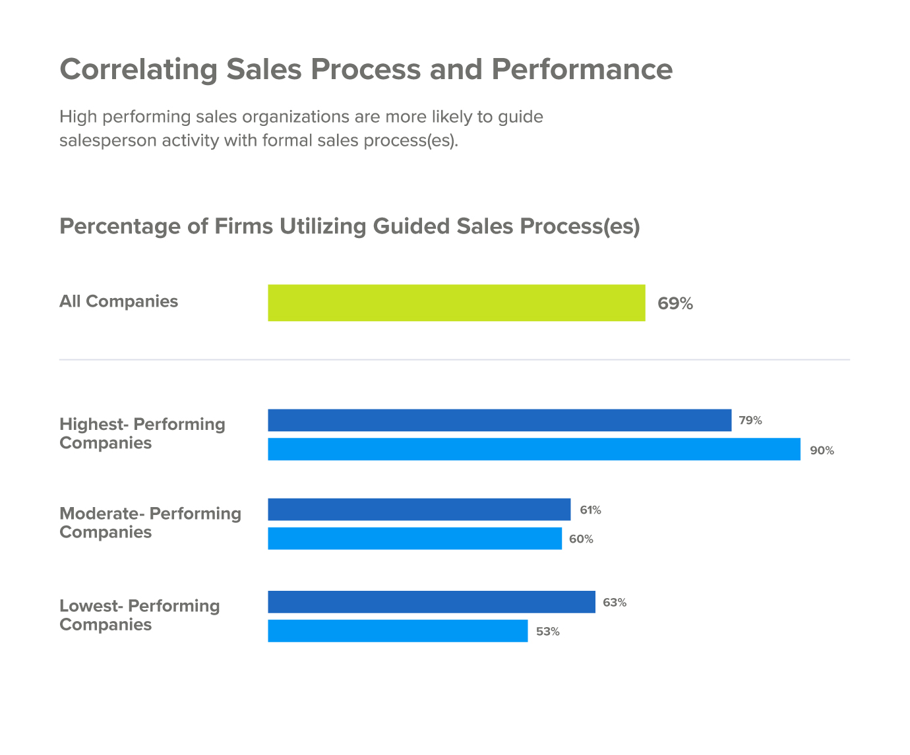
Task: Select the 79% value label
Action: point(750,421)
